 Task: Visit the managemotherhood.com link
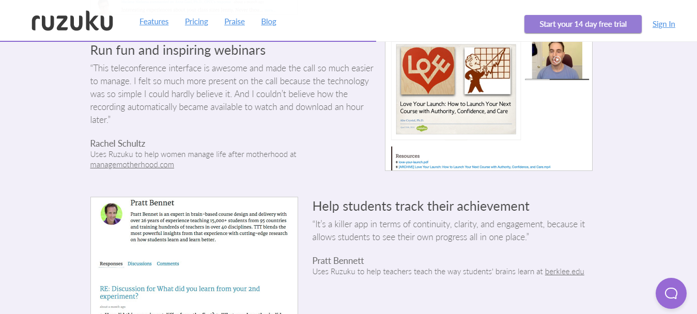(132, 164)
